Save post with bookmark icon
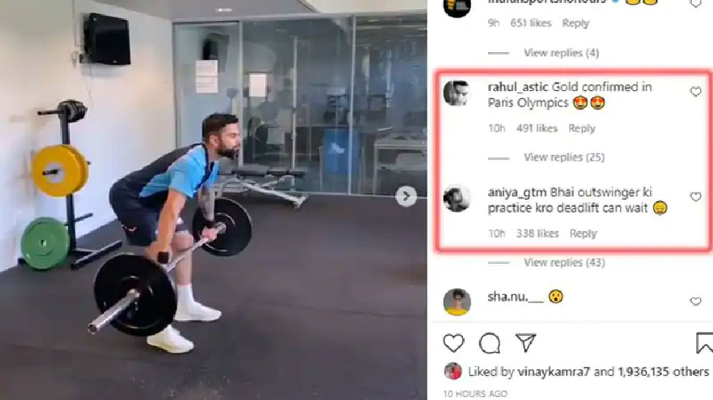 (x=704, y=343)
